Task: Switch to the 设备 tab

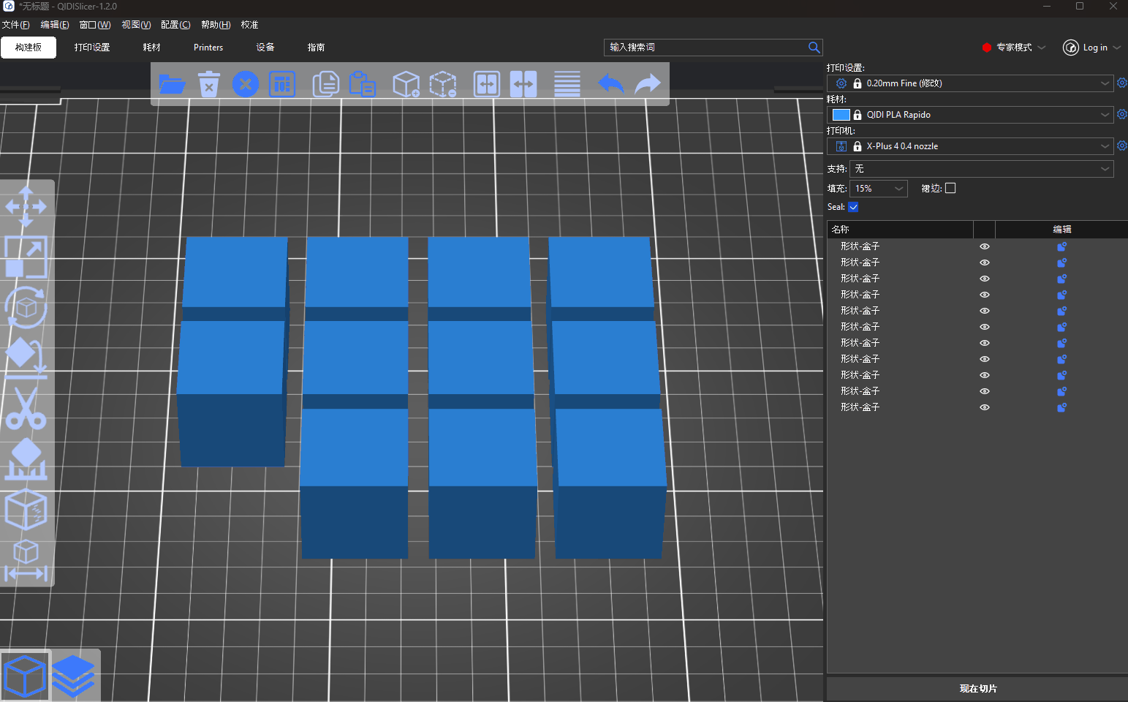Action: pyautogui.click(x=265, y=48)
